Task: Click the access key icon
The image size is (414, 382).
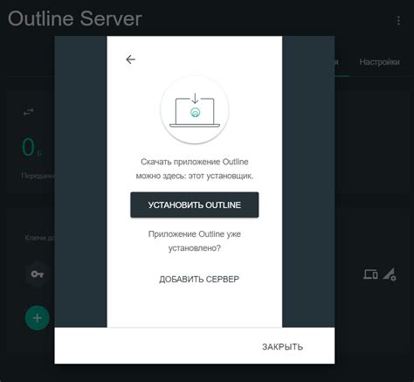Action: pos(38,274)
